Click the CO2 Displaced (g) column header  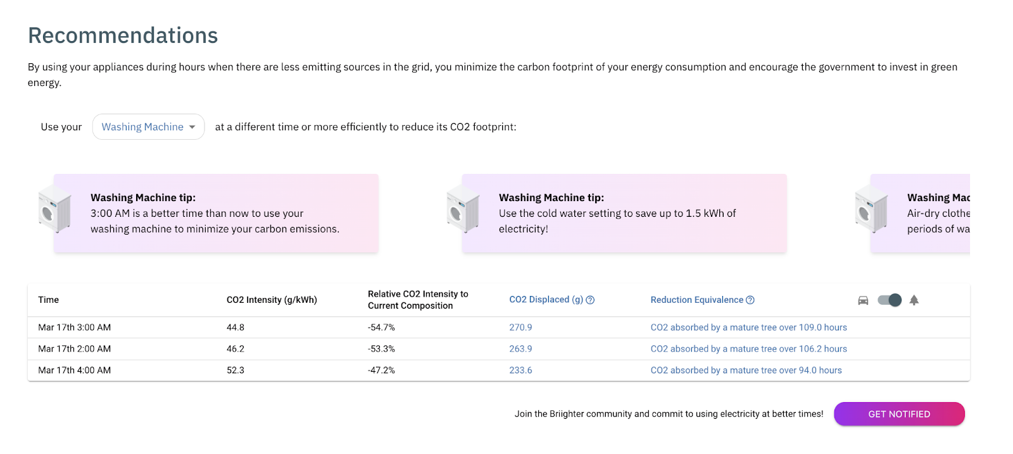(546, 300)
